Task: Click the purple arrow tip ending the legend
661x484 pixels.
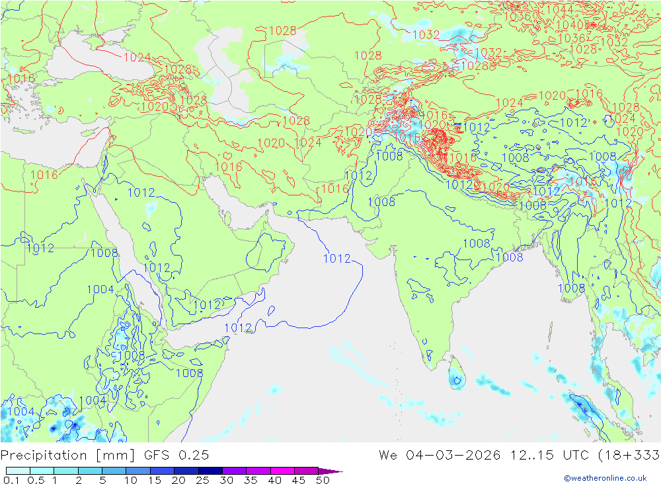Action: tap(331, 471)
